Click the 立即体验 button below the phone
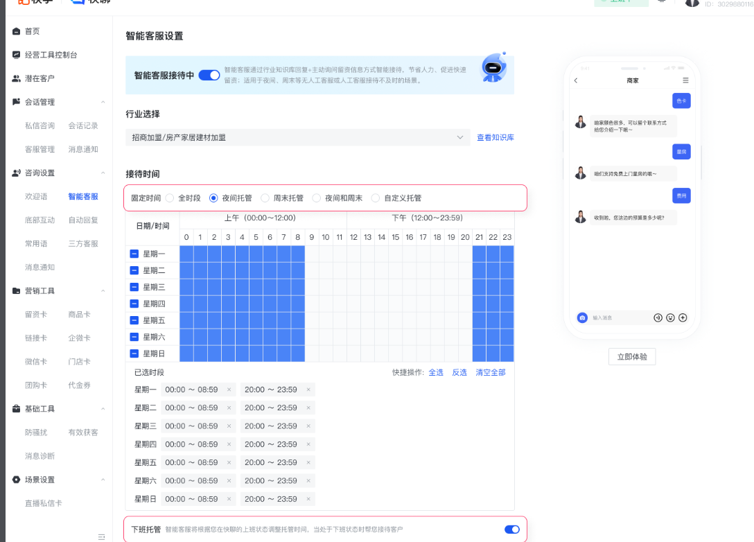 click(x=631, y=356)
